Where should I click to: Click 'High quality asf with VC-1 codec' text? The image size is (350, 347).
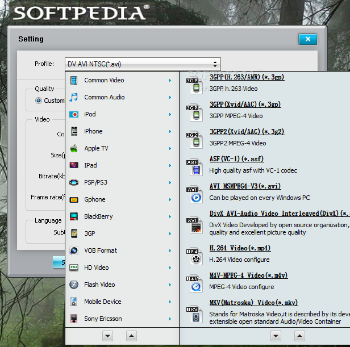tap(253, 170)
